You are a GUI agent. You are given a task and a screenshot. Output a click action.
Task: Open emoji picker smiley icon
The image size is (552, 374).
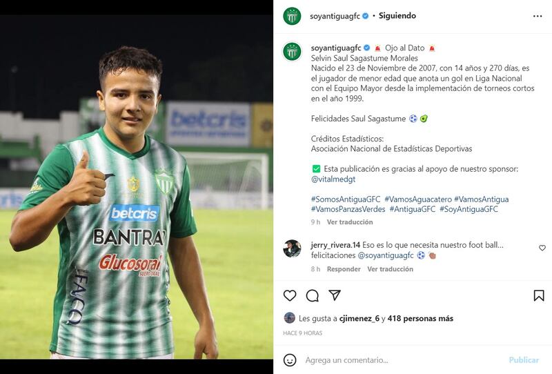(290, 360)
